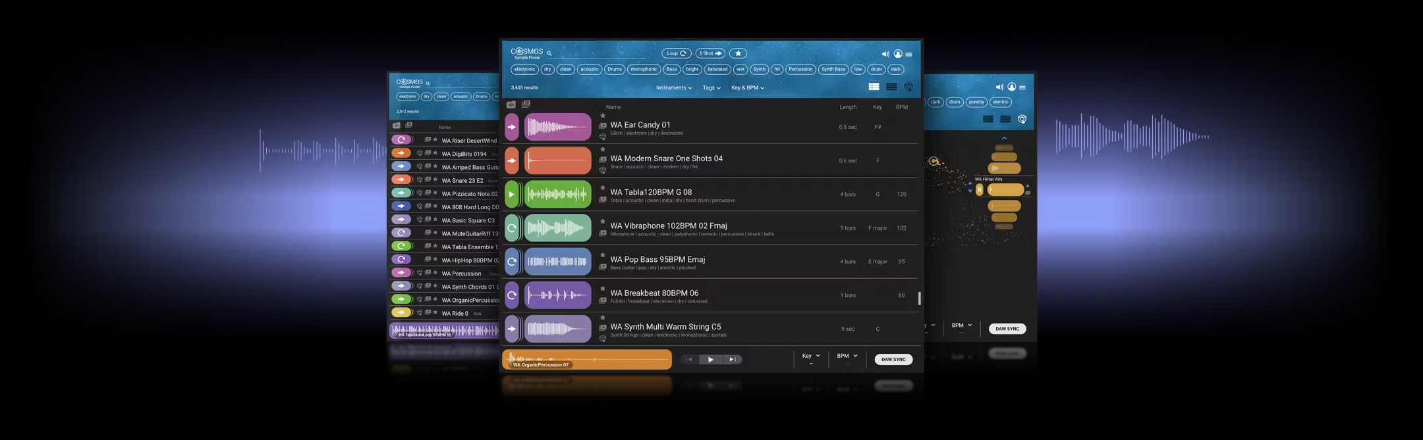The width and height of the screenshot is (1423, 440).
Task: Click the waveform audio icon above the sample list
Action: pyautogui.click(x=511, y=105)
